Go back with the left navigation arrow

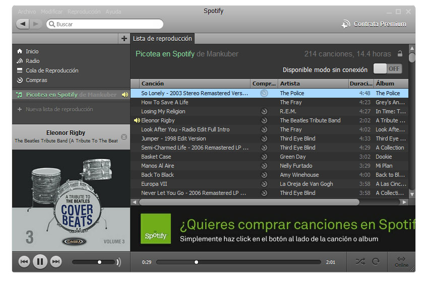pos(23,24)
